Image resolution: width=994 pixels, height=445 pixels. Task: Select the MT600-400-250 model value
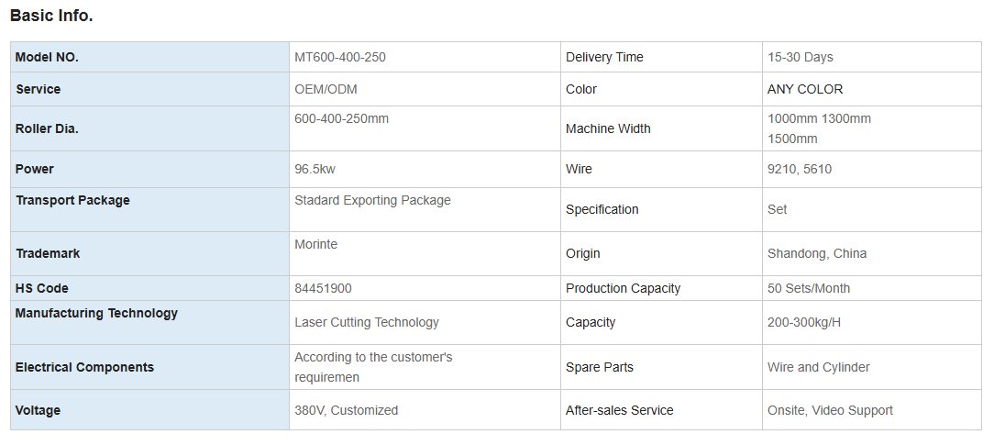[340, 57]
